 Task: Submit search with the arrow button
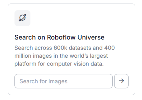tap(121, 81)
